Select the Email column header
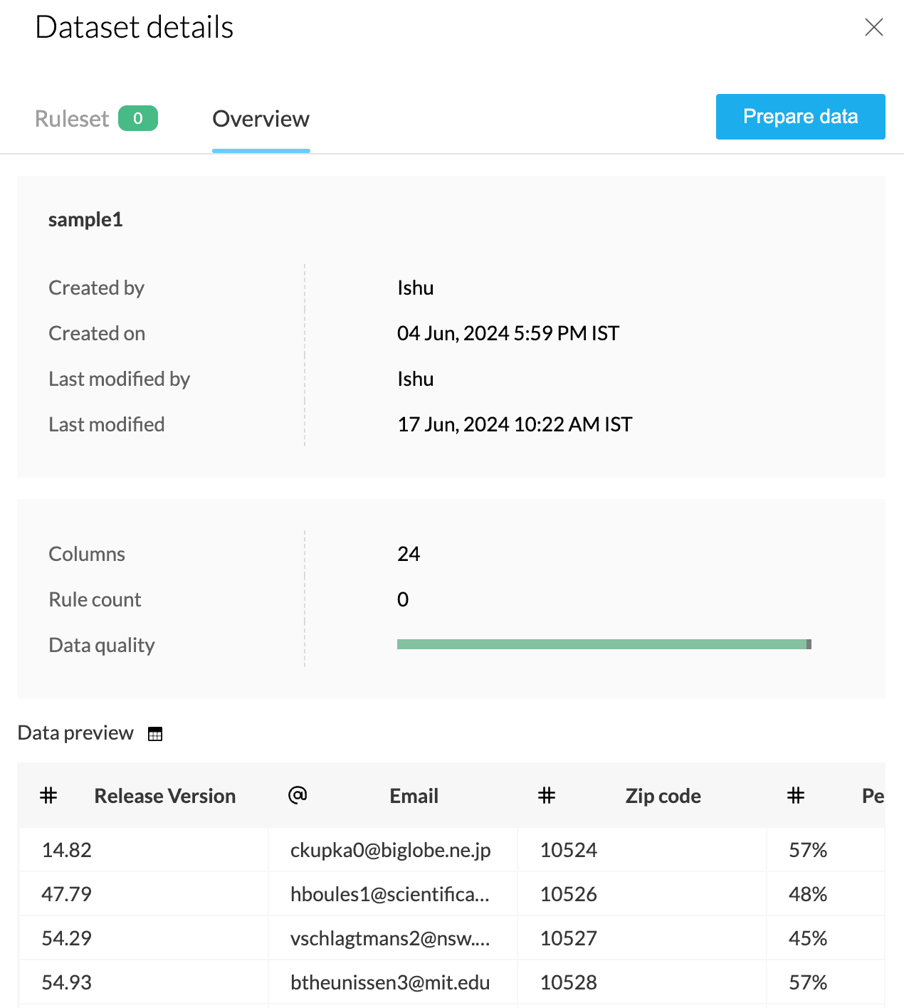The image size is (904, 1008). pos(414,796)
